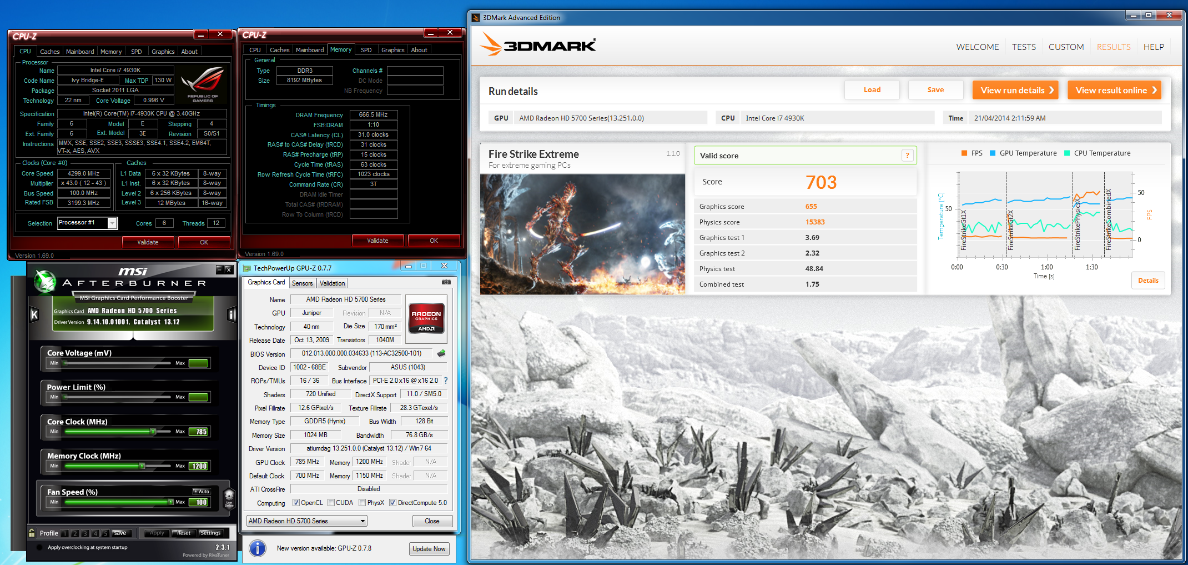The width and height of the screenshot is (1188, 565).
Task: Select Afterburner profile slot 4
Action: pyautogui.click(x=95, y=533)
